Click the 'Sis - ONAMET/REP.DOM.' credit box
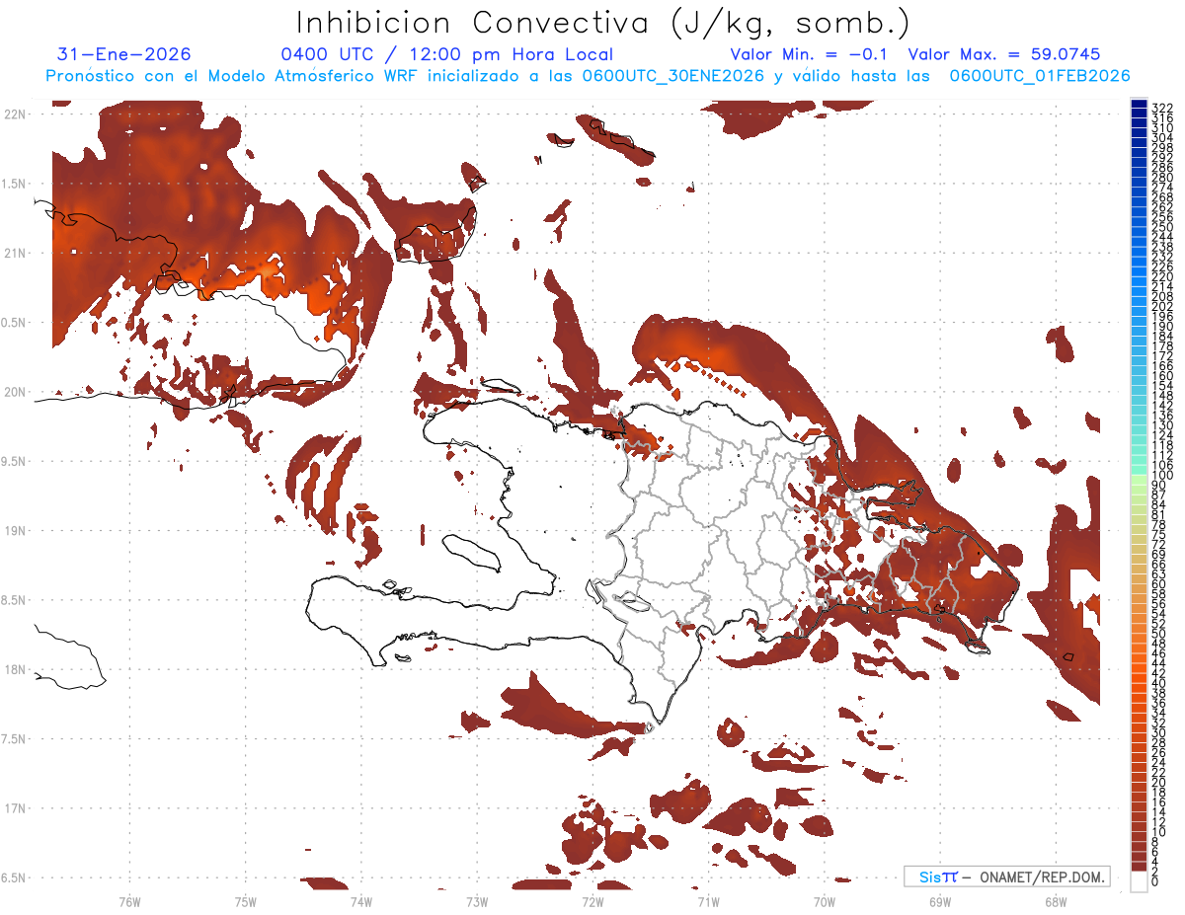1185x915 pixels. (1006, 877)
